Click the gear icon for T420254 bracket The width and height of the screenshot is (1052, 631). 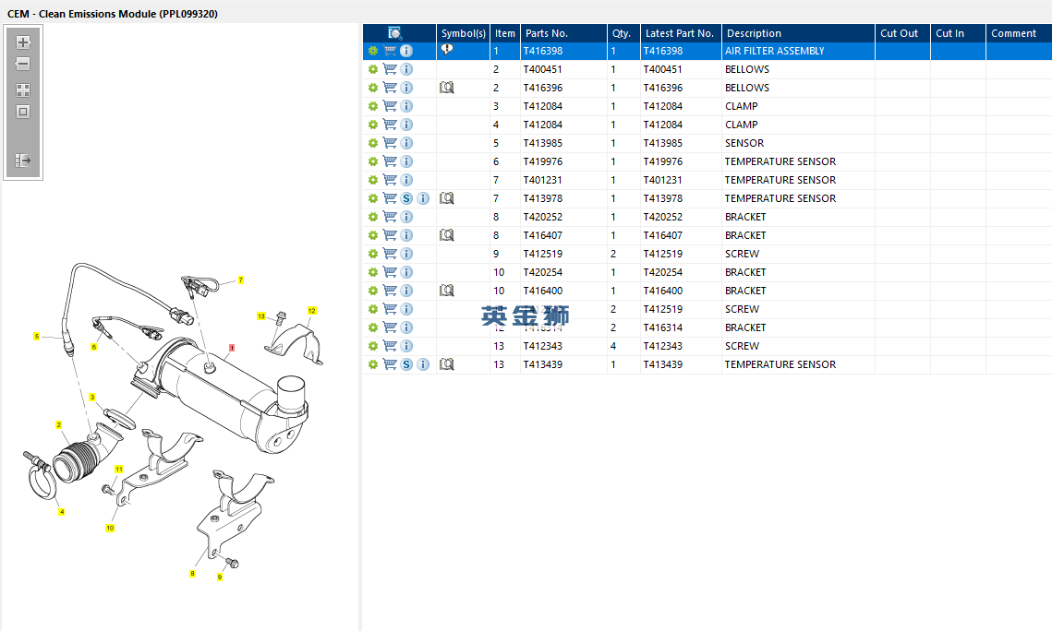coord(373,272)
